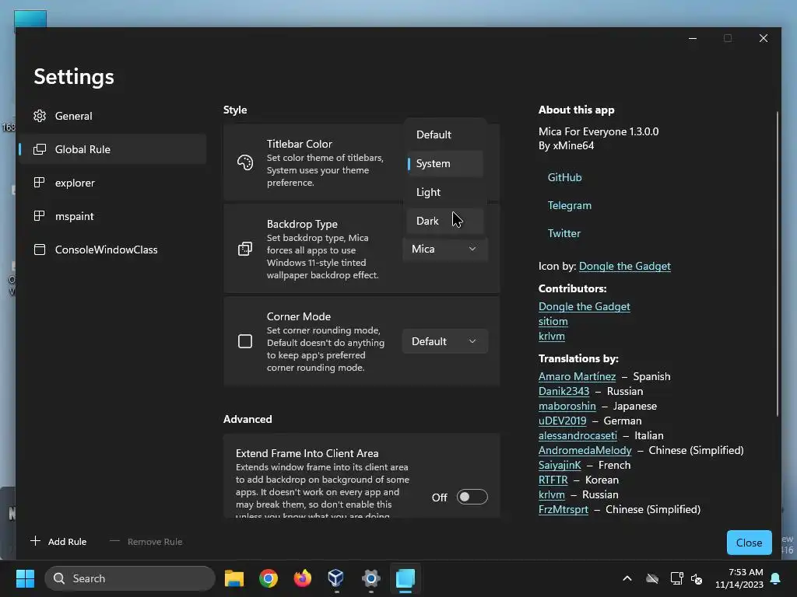
Task: Open AndromedaMelody translator link
Action: 585,450
